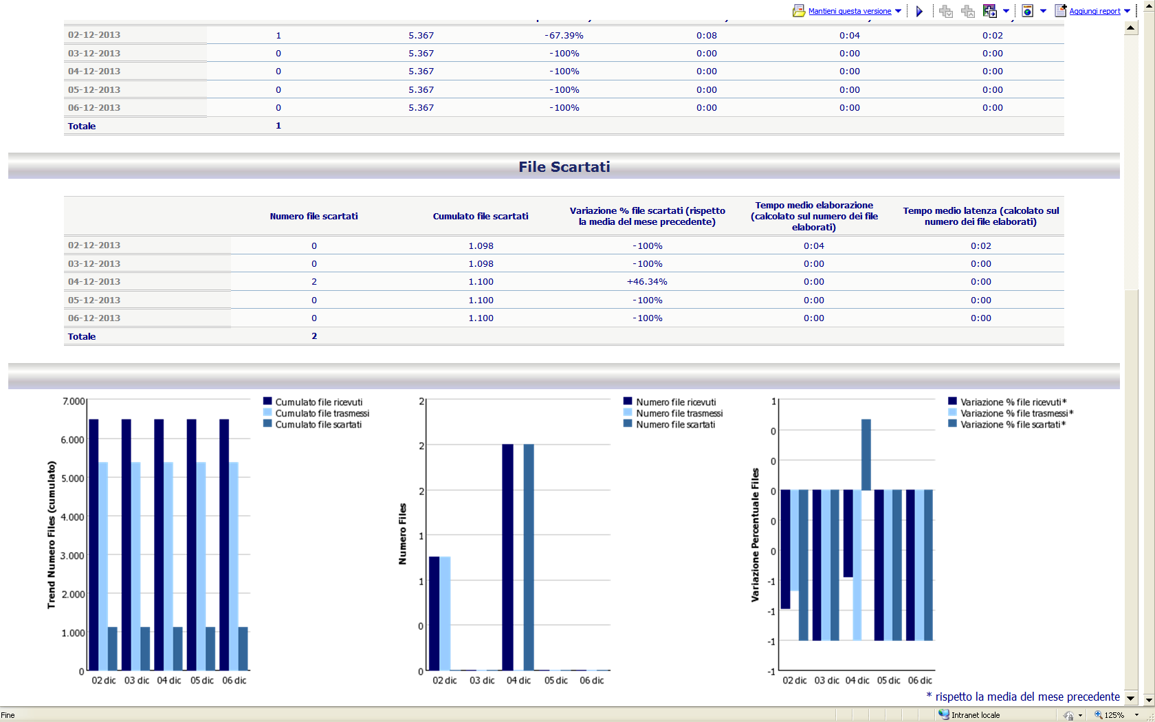This screenshot has width=1155, height=722.
Task: Click the Cumulato file scartati legend swatch
Action: (x=267, y=424)
